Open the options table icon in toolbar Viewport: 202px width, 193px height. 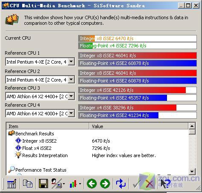tap(12, 184)
